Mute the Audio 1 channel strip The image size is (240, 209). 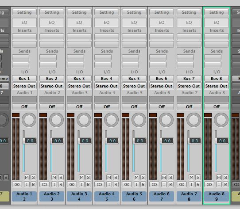[x=27, y=177]
